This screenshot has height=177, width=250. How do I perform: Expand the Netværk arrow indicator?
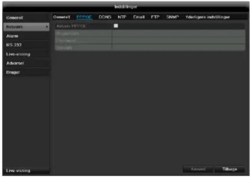47,27
